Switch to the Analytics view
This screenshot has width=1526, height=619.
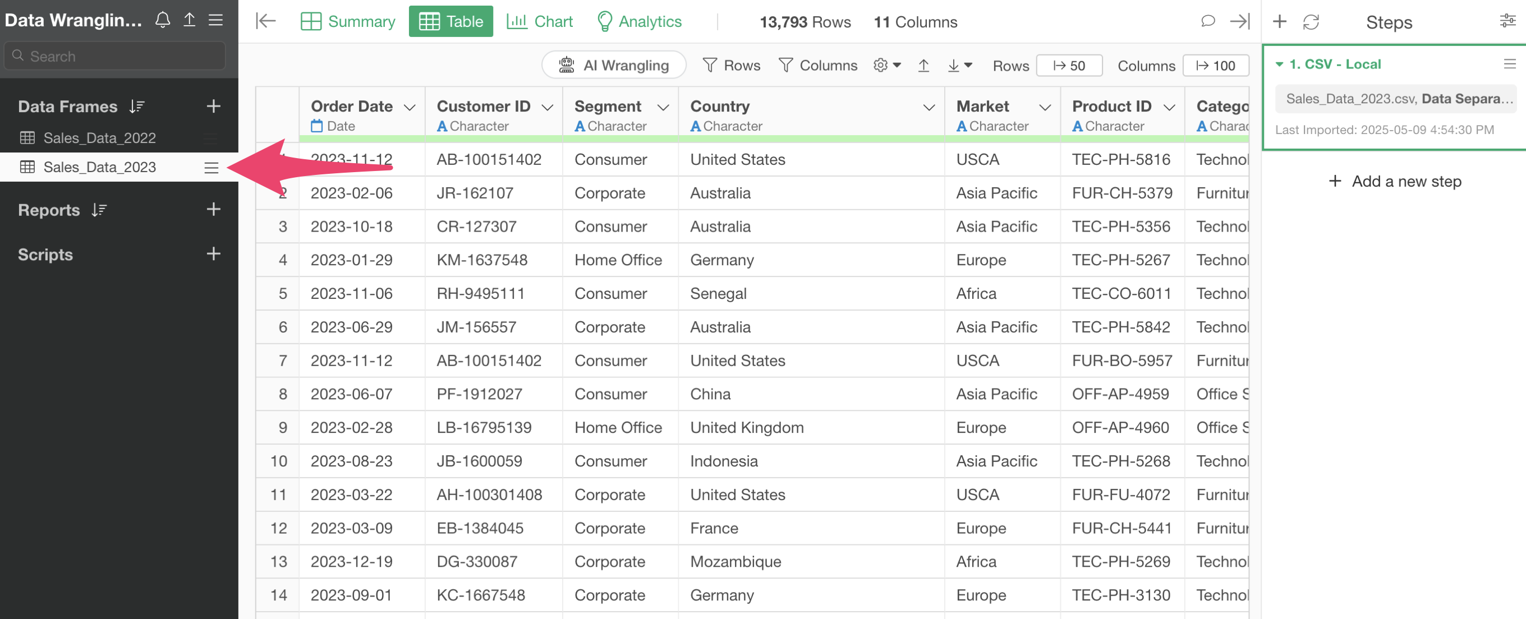[x=638, y=21]
